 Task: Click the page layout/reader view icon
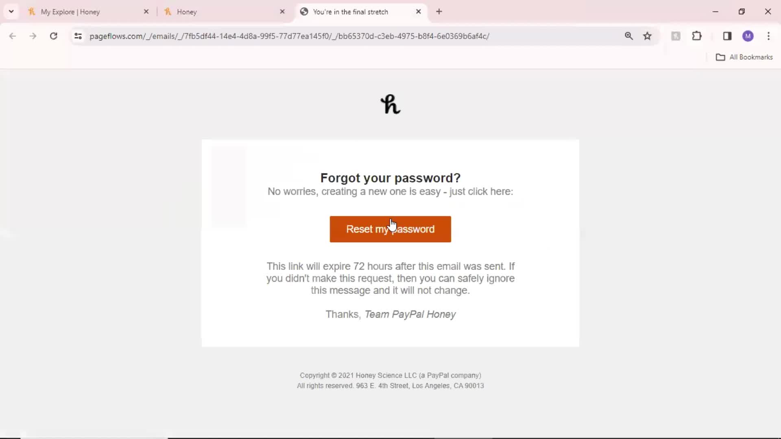click(727, 36)
